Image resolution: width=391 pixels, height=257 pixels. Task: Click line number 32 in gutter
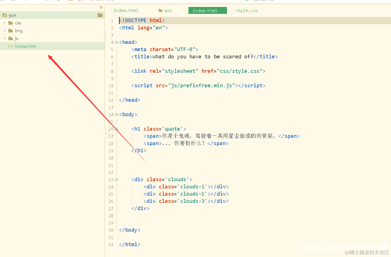pyautogui.click(x=111, y=245)
